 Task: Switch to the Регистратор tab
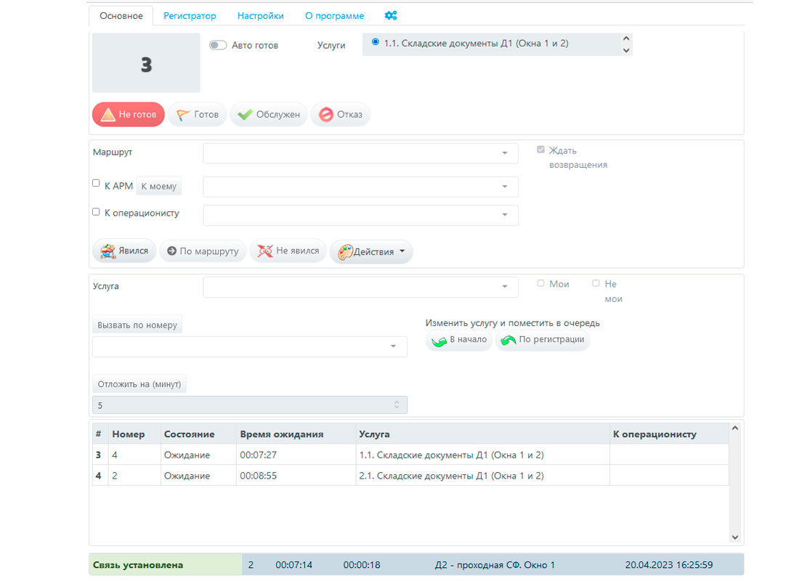click(190, 16)
